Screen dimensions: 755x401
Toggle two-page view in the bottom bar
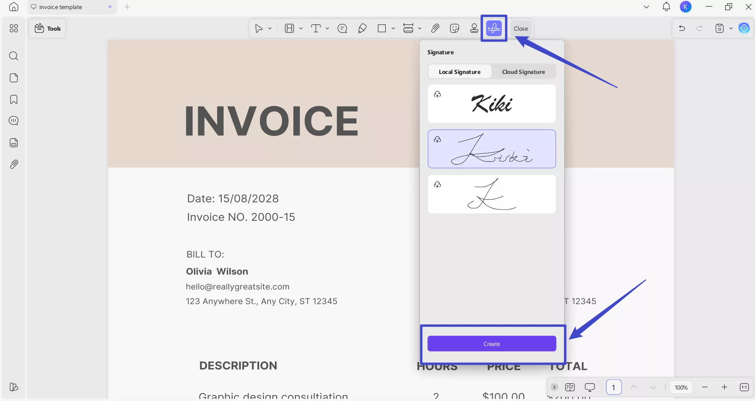click(571, 387)
